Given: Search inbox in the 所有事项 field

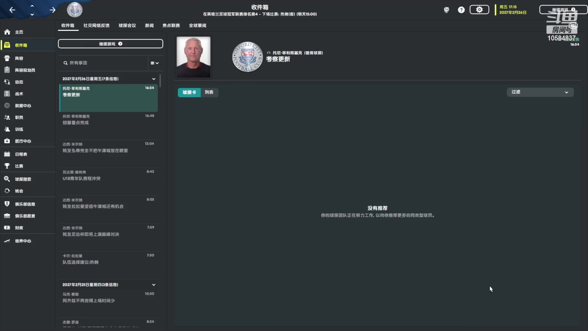Looking at the screenshot, I should point(104,63).
